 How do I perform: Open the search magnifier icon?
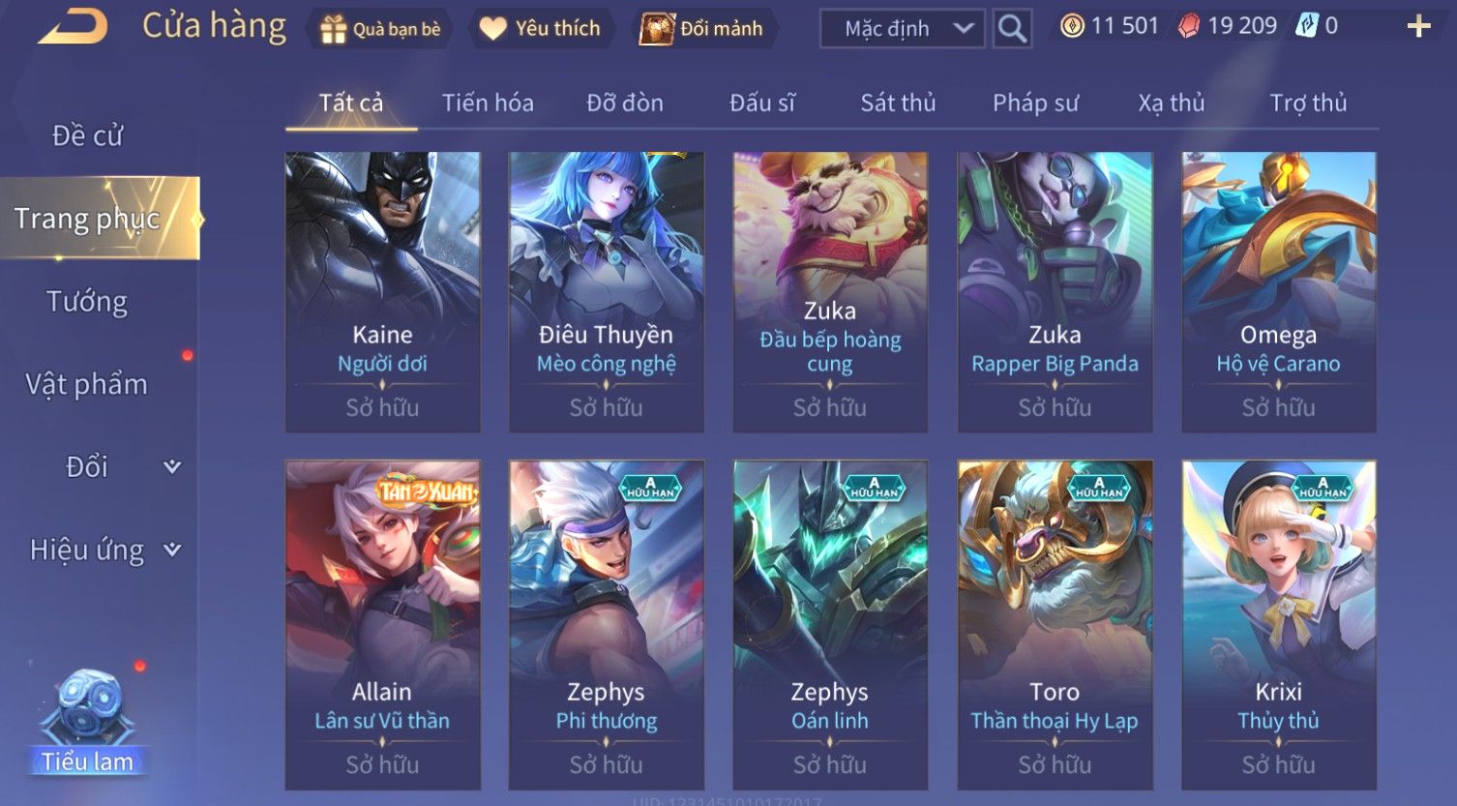(1012, 29)
